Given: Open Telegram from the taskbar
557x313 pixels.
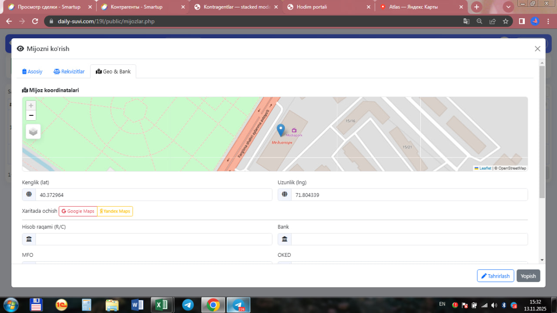Looking at the screenshot, I should (188, 305).
